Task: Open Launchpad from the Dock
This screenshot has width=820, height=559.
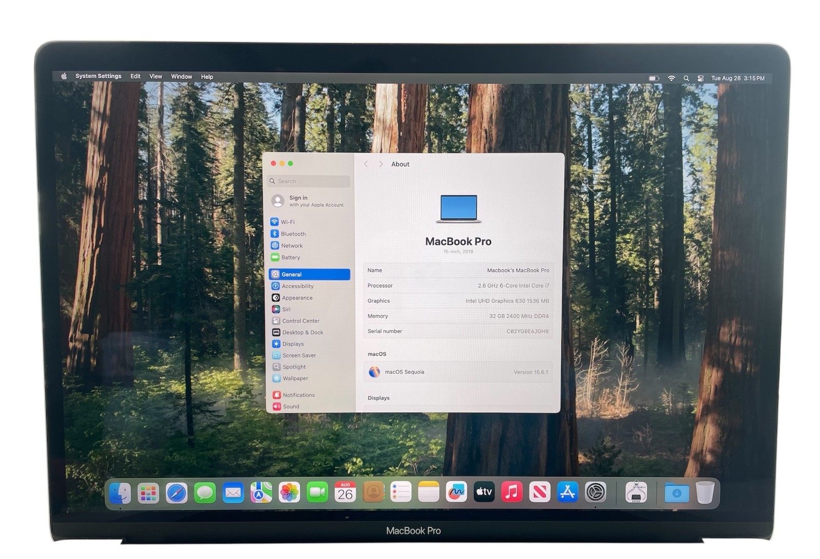Action: click(x=149, y=493)
